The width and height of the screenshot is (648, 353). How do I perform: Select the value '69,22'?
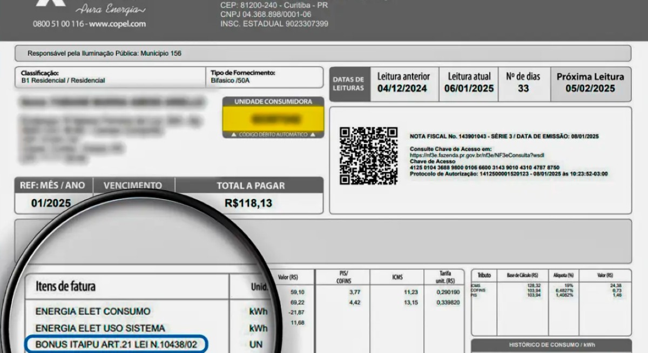[297, 302]
